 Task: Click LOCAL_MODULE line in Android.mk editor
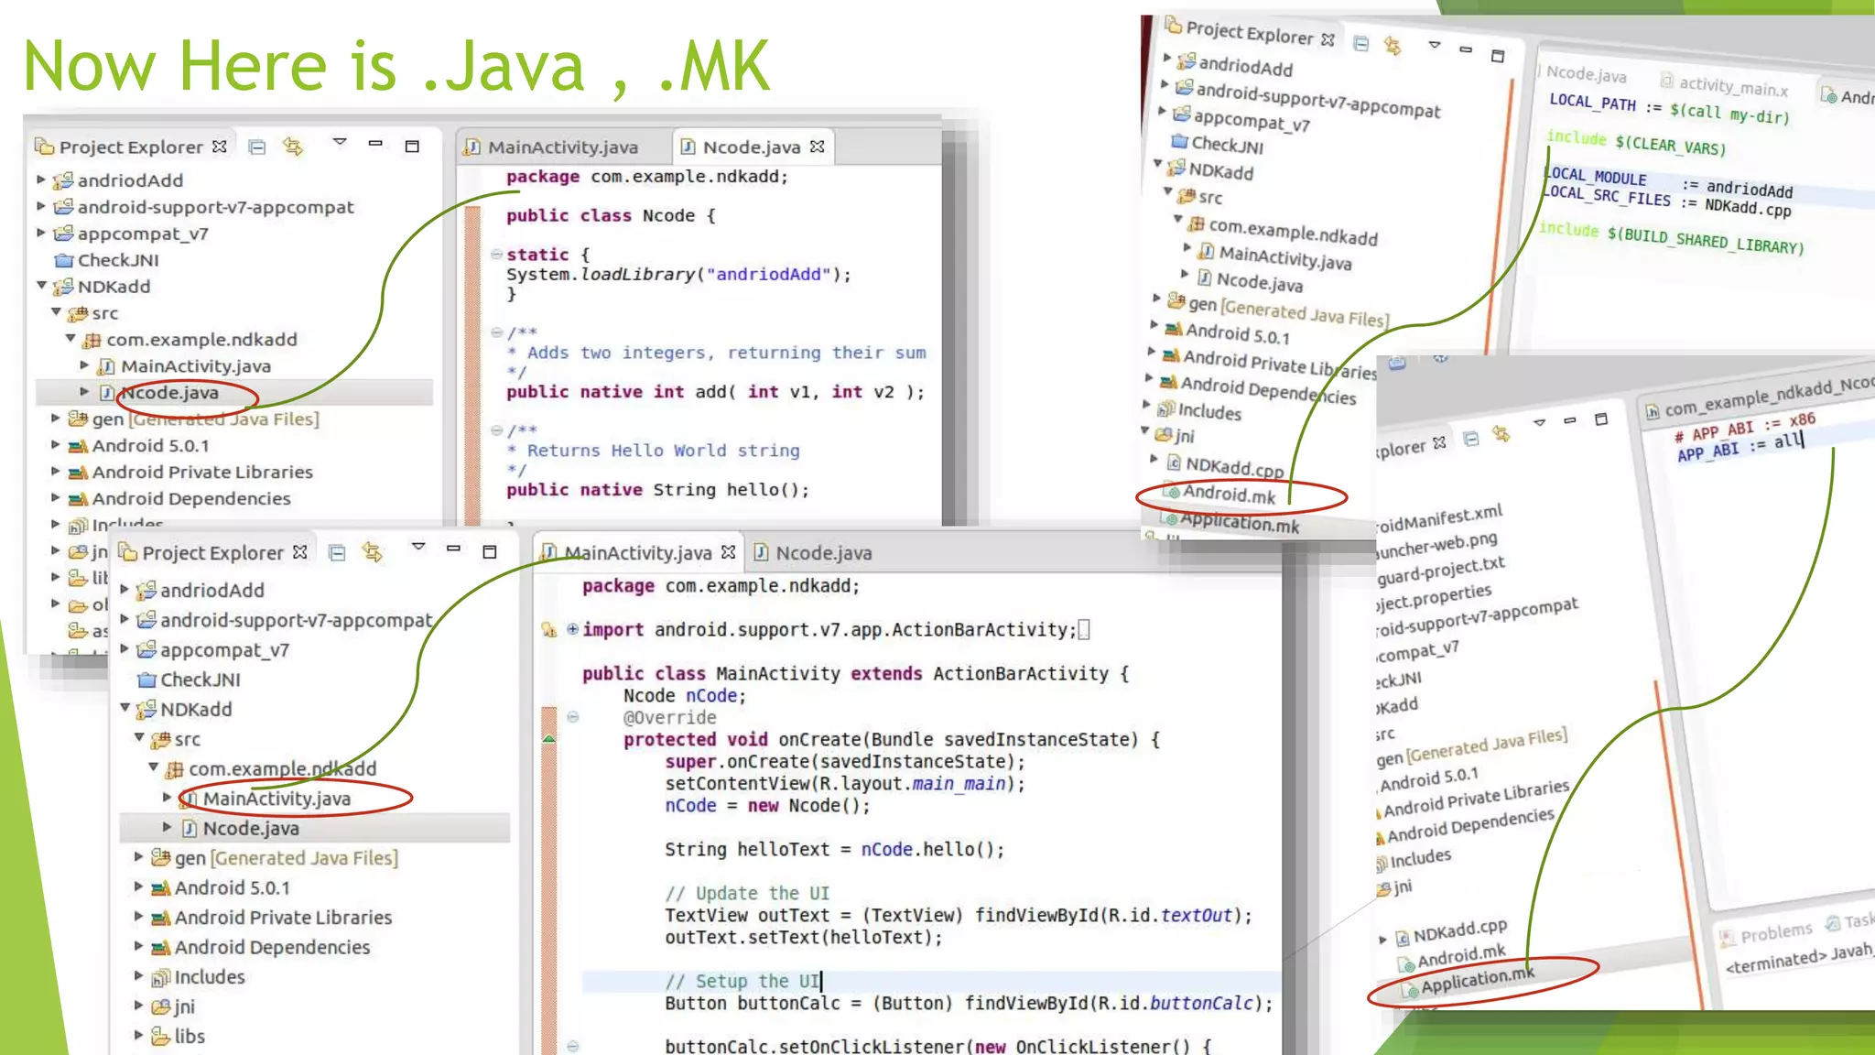click(1668, 182)
